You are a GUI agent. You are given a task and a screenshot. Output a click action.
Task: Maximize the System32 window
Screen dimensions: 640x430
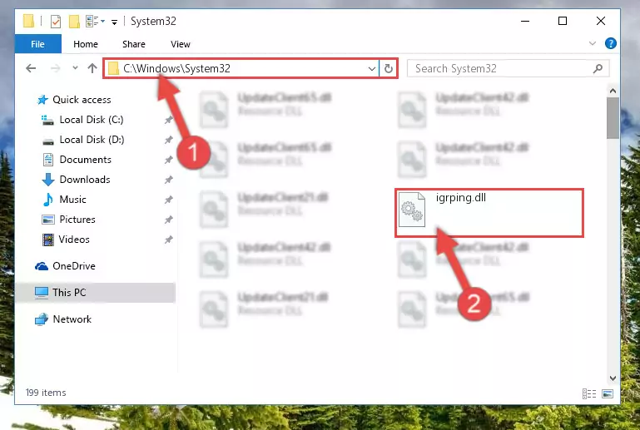pyautogui.click(x=563, y=21)
